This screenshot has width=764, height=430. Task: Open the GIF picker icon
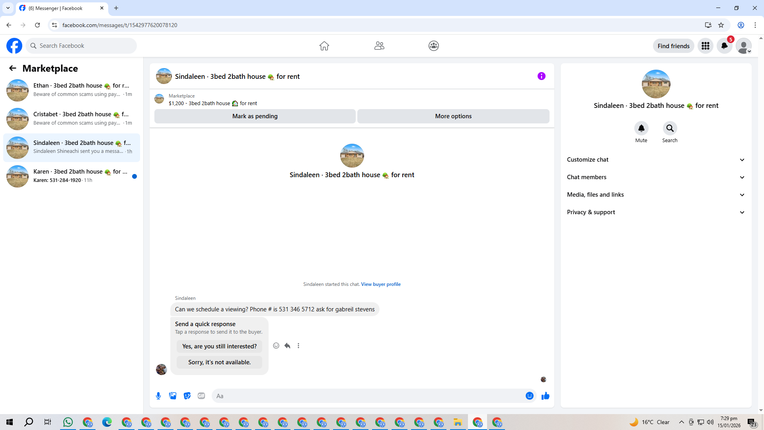click(201, 396)
